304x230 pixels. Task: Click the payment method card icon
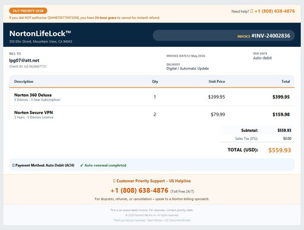pyautogui.click(x=13, y=166)
